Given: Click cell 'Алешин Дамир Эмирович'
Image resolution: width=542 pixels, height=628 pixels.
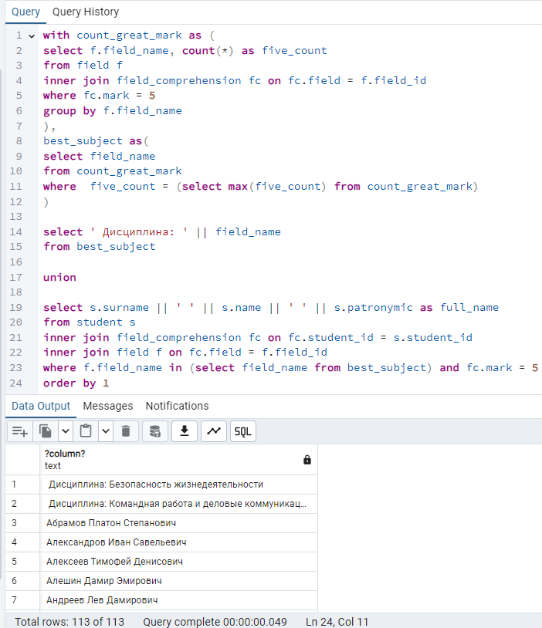Looking at the screenshot, I should (179, 581).
